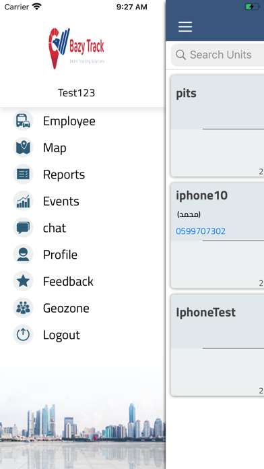The width and height of the screenshot is (264, 469).
Task: Click the Wi-Fi status icon
Action: coord(37,7)
